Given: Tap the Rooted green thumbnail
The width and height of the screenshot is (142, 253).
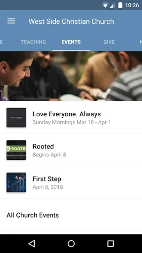Looking at the screenshot, I should click(16, 150).
